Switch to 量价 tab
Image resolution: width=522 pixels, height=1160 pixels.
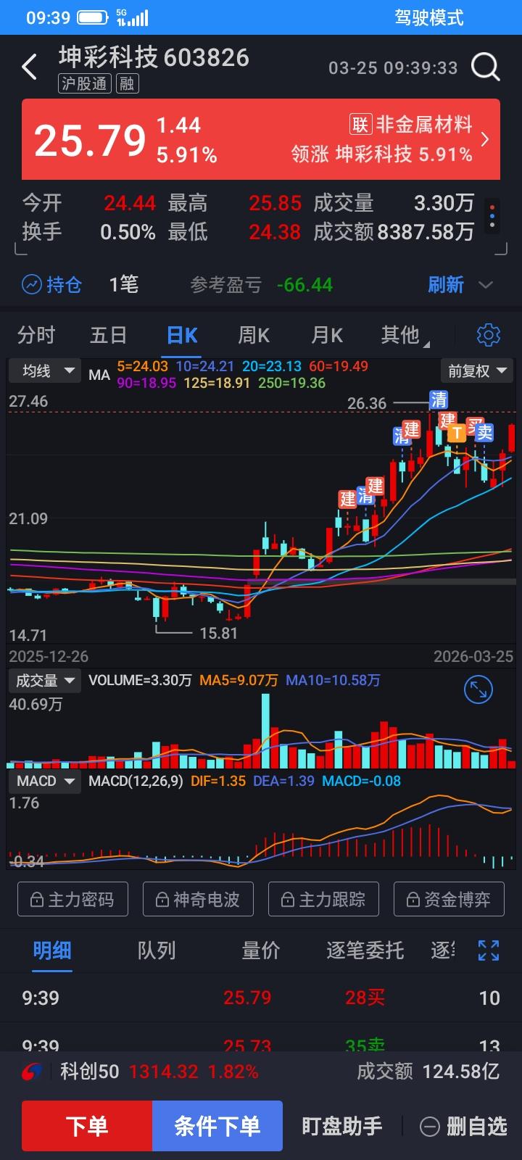pyautogui.click(x=261, y=950)
